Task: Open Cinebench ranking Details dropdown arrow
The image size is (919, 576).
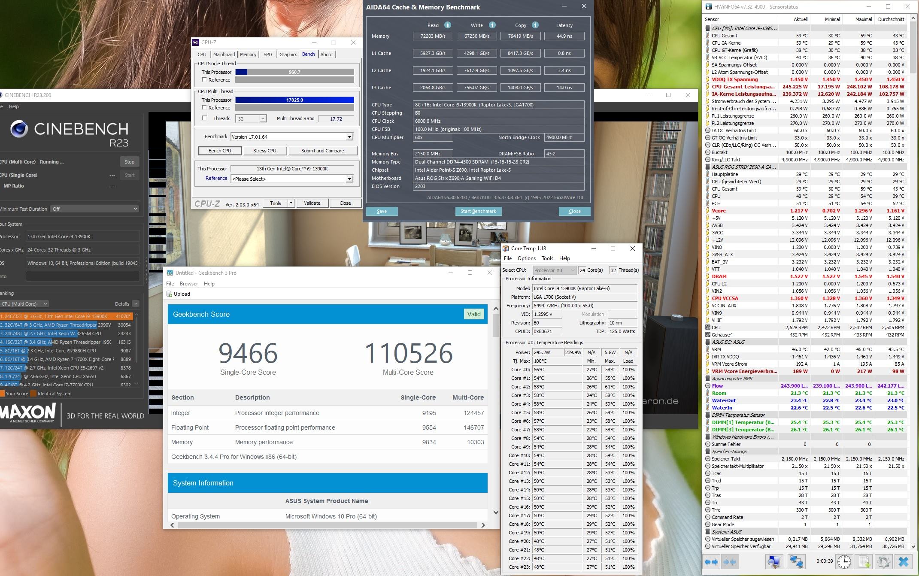Action: point(136,304)
